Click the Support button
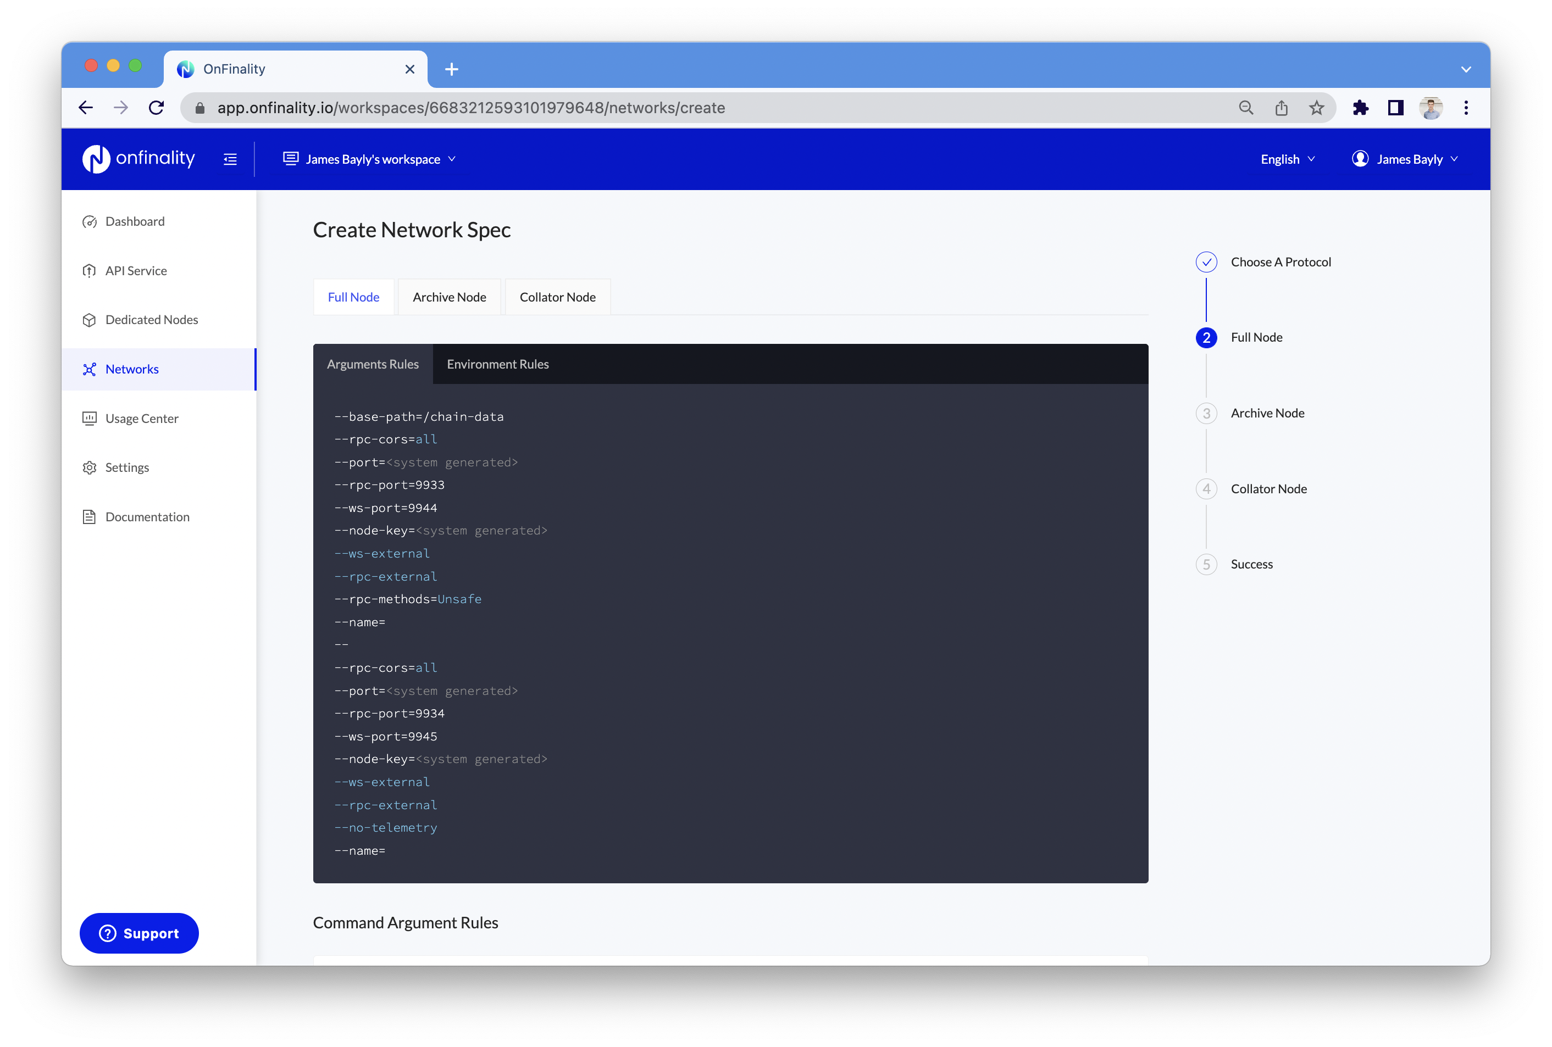Image resolution: width=1552 pixels, height=1047 pixels. click(x=139, y=933)
